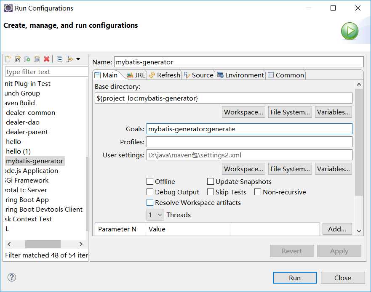
Task: Click Workspace button under User settings
Action: [243, 169]
